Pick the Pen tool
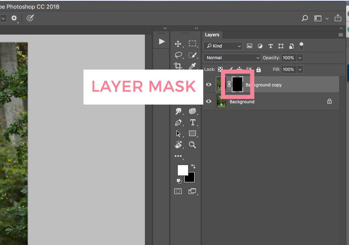Image resolution: width=349 pixels, height=245 pixels. coord(178,122)
